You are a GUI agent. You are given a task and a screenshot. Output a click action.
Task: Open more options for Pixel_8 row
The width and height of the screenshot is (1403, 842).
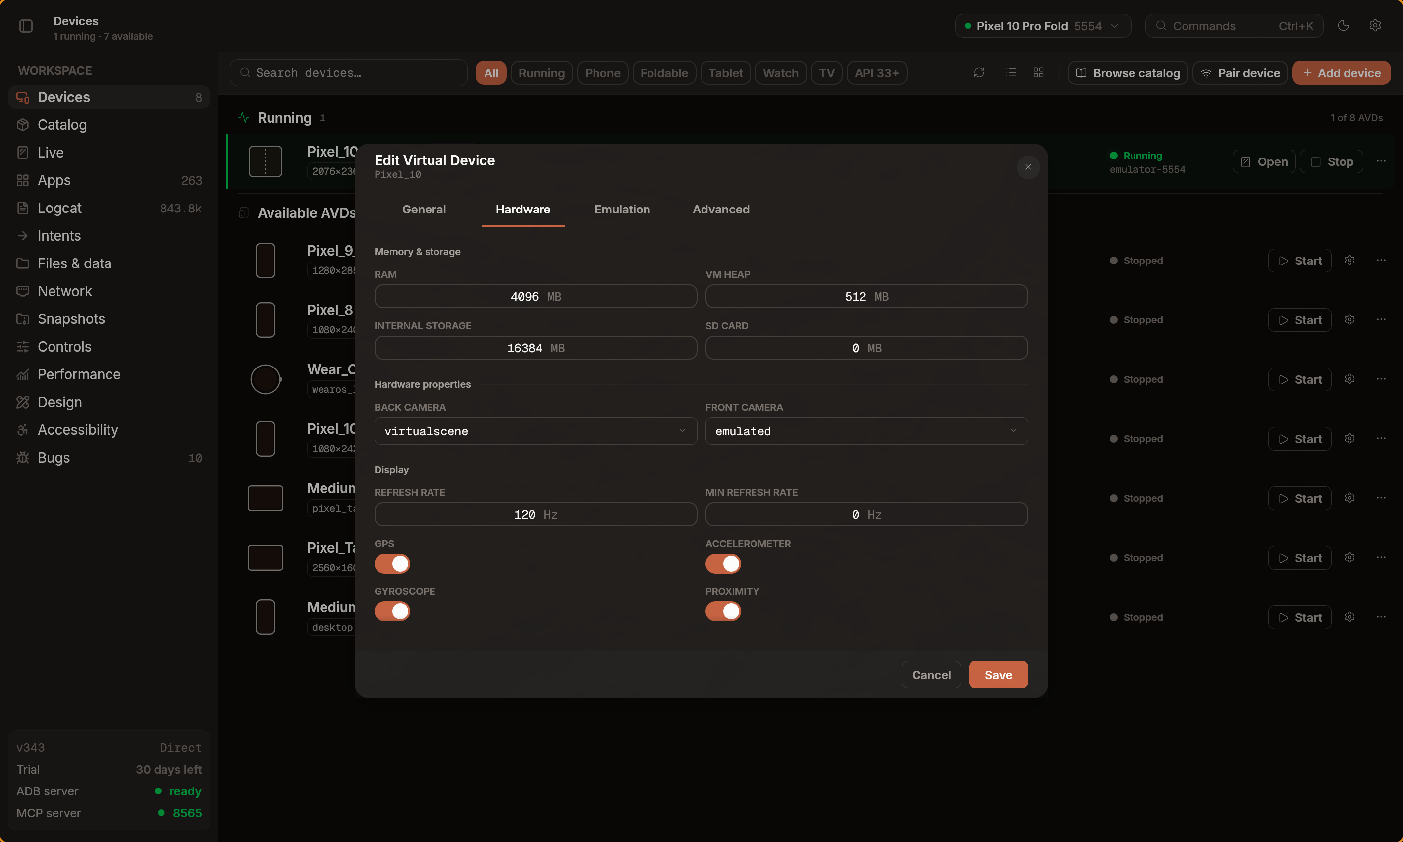pyautogui.click(x=1381, y=320)
